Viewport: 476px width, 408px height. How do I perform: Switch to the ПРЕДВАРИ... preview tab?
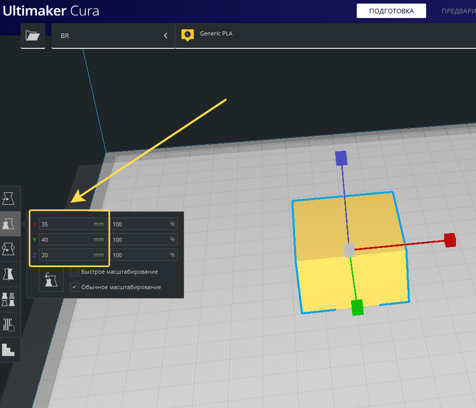[459, 11]
